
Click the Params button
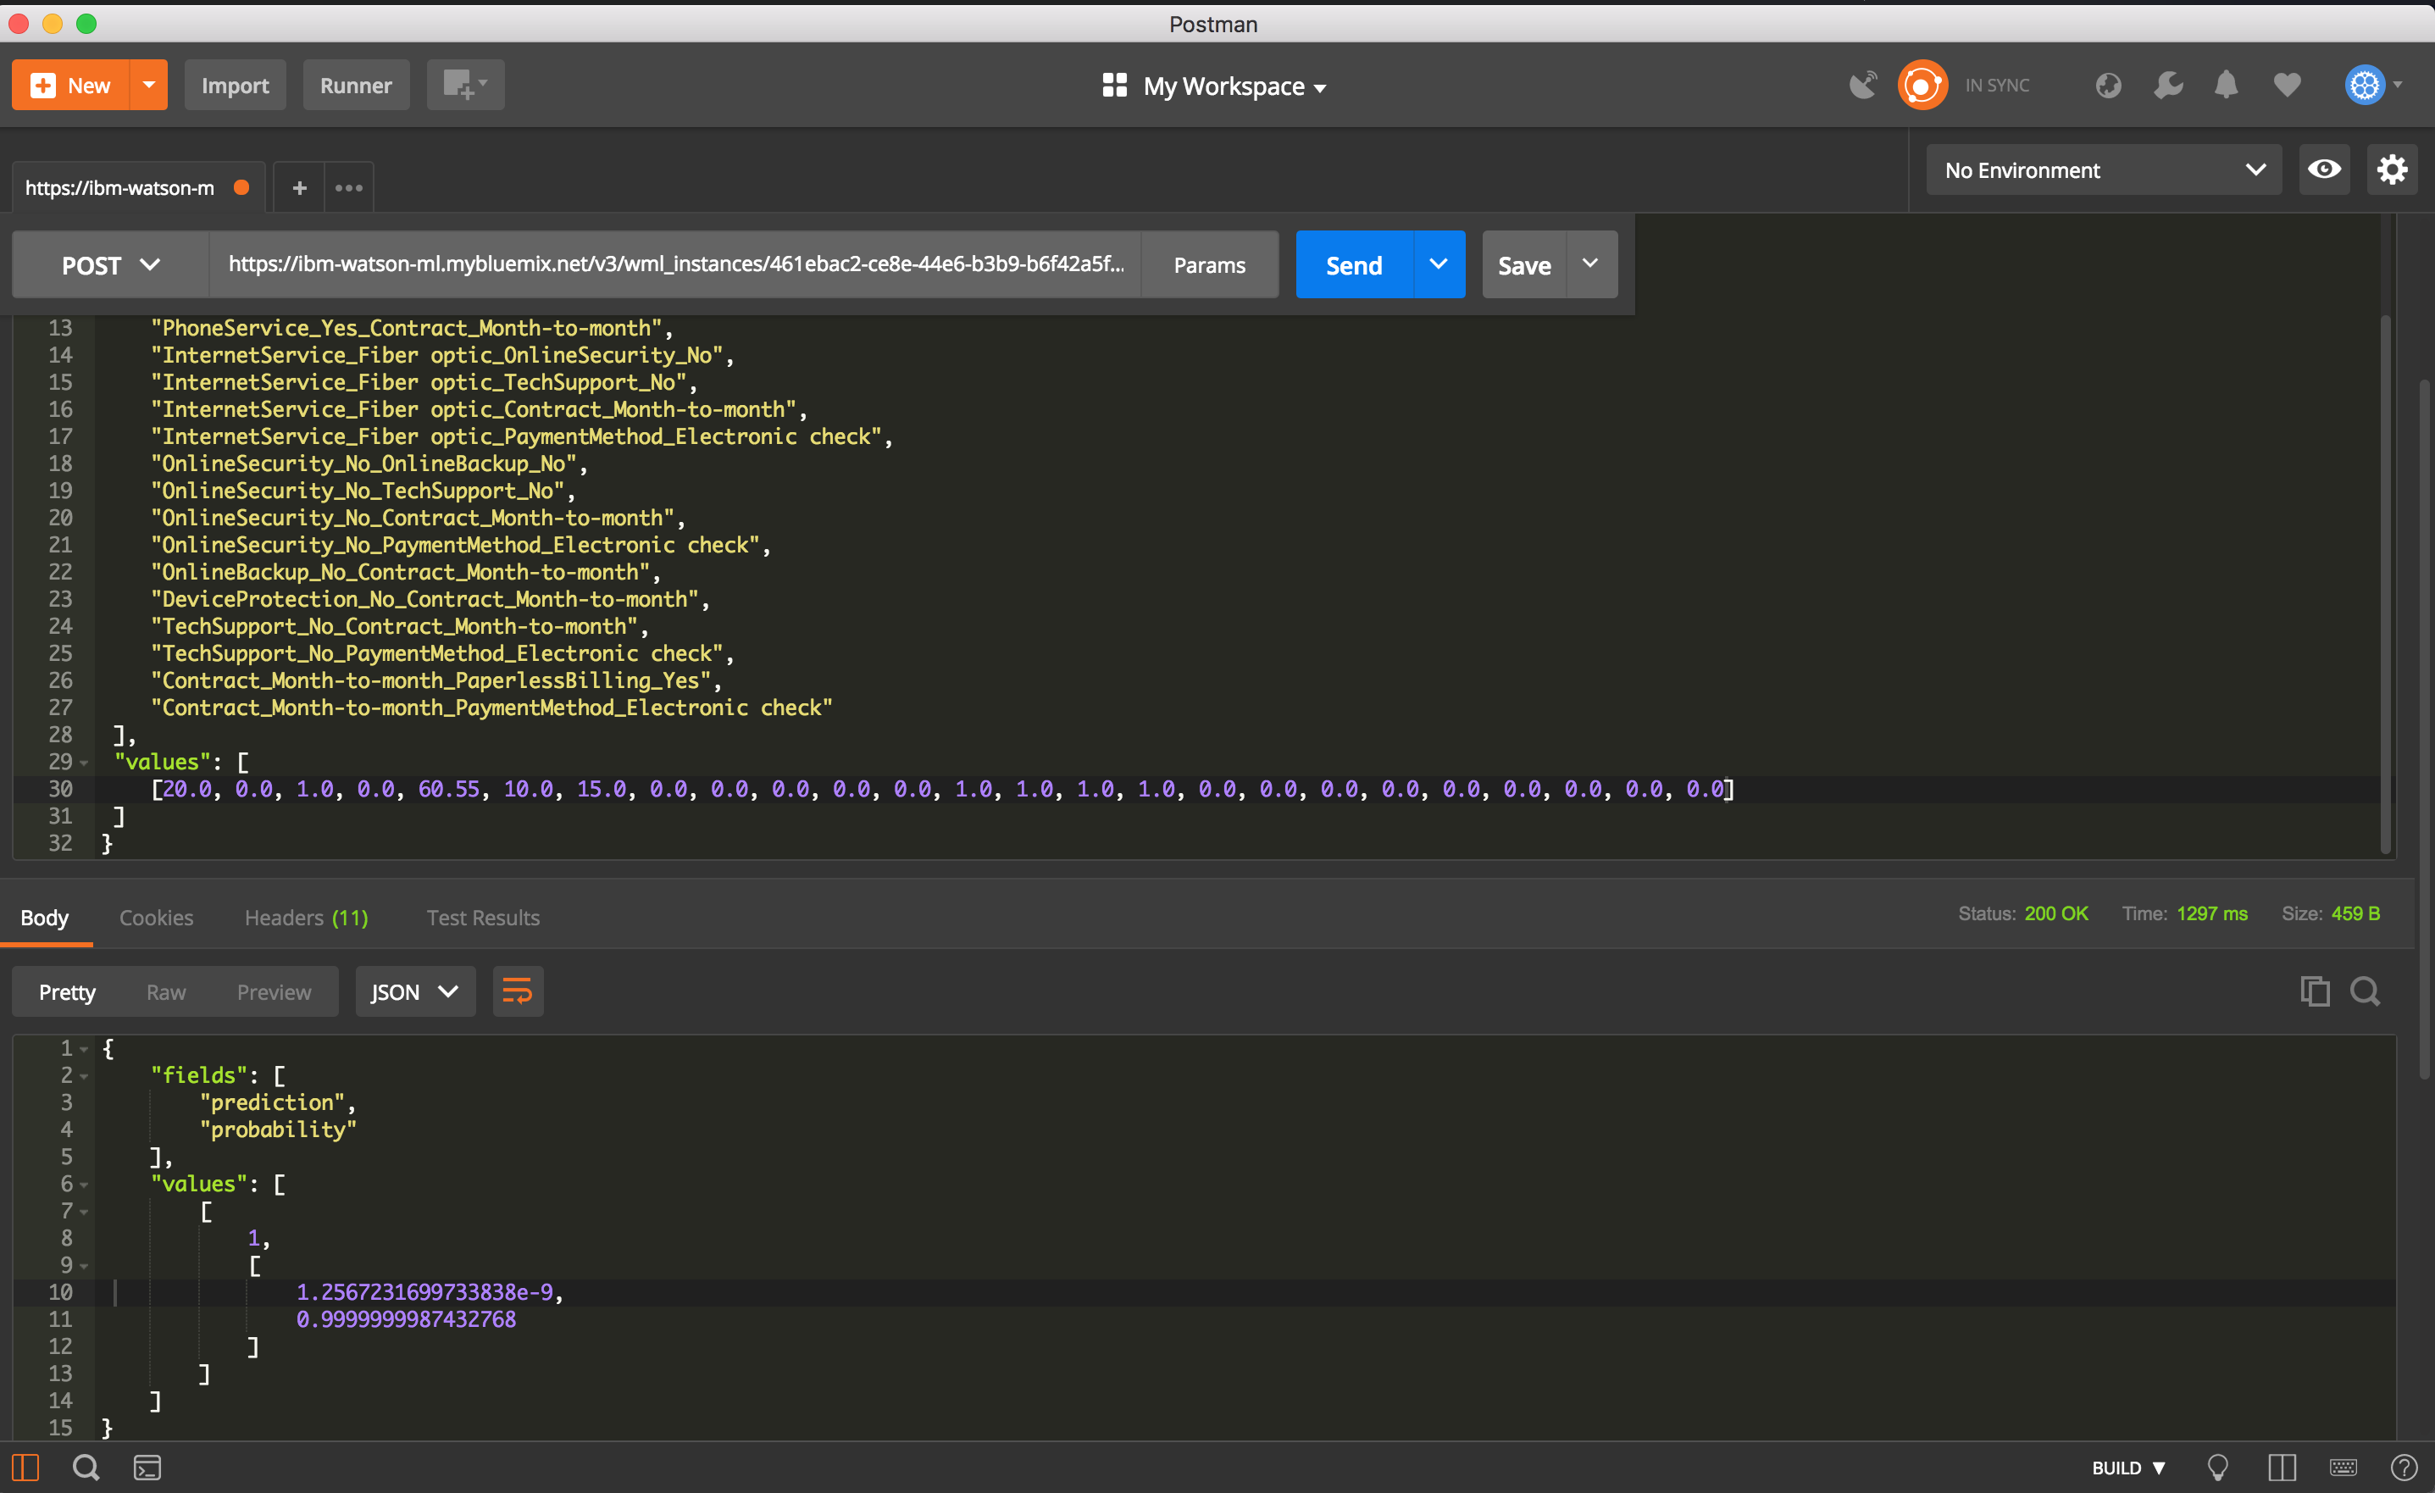pyautogui.click(x=1209, y=265)
